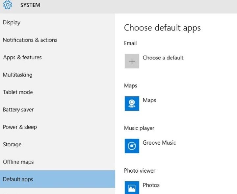Change the default Maps app label
The height and width of the screenshot is (194, 237).
[x=149, y=100]
